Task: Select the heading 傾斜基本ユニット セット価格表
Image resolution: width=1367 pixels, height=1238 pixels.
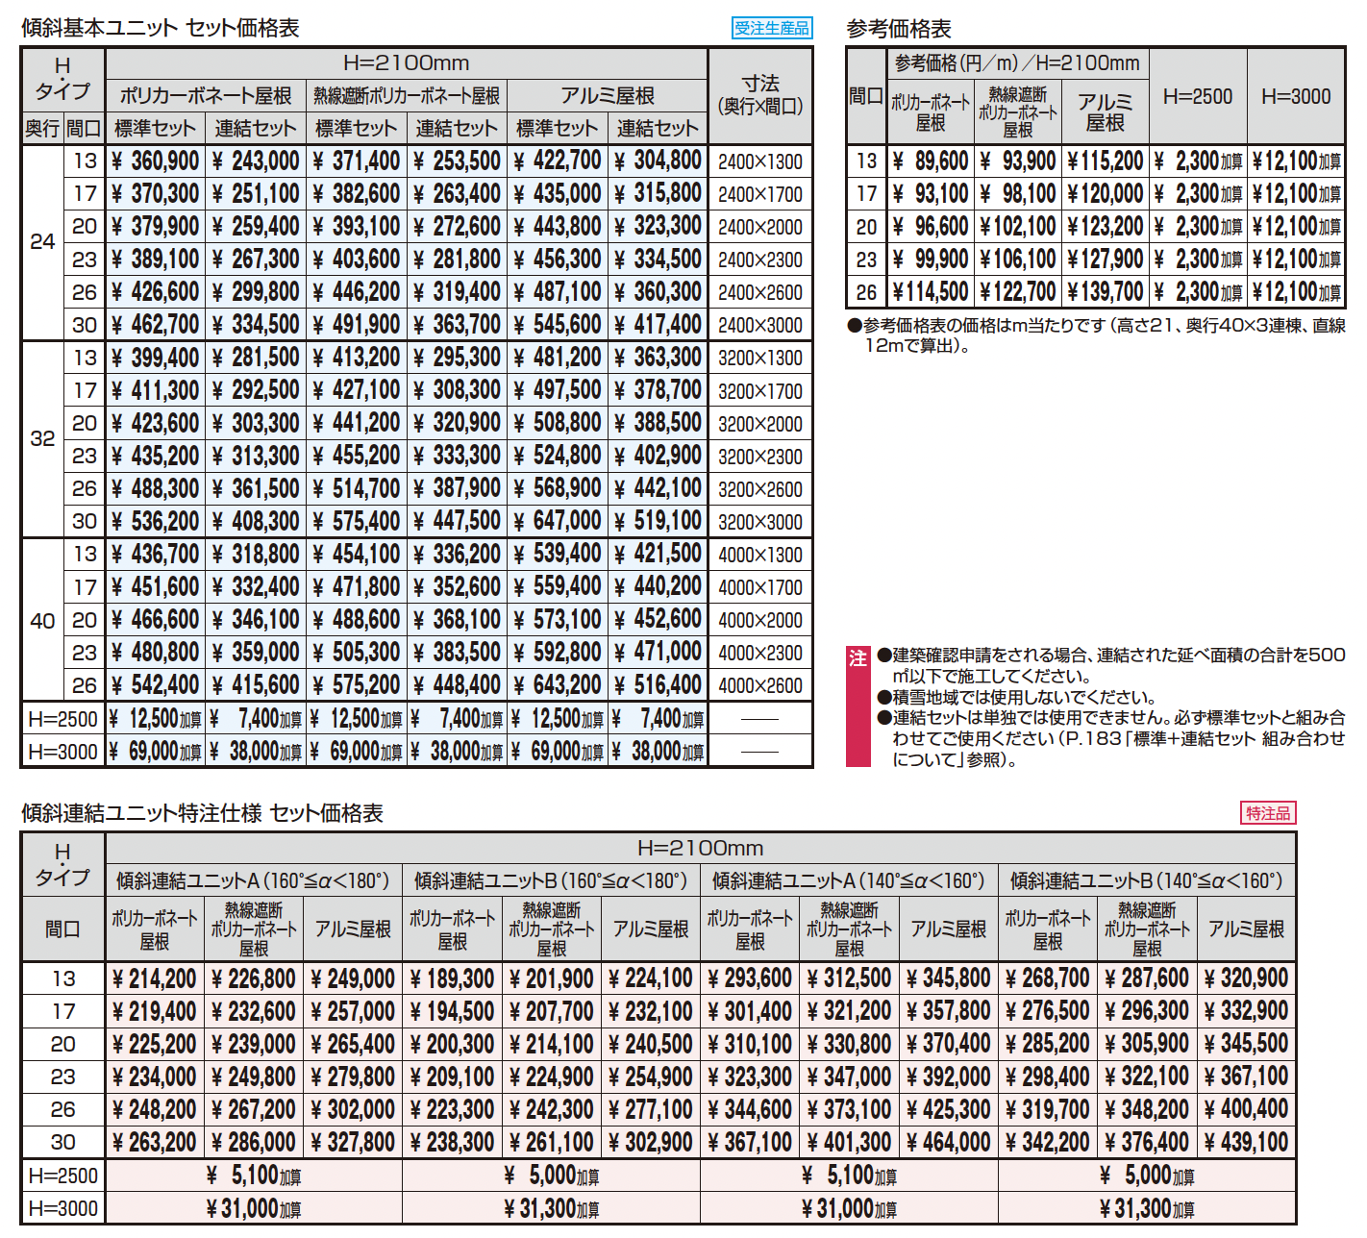Action: coord(161,28)
